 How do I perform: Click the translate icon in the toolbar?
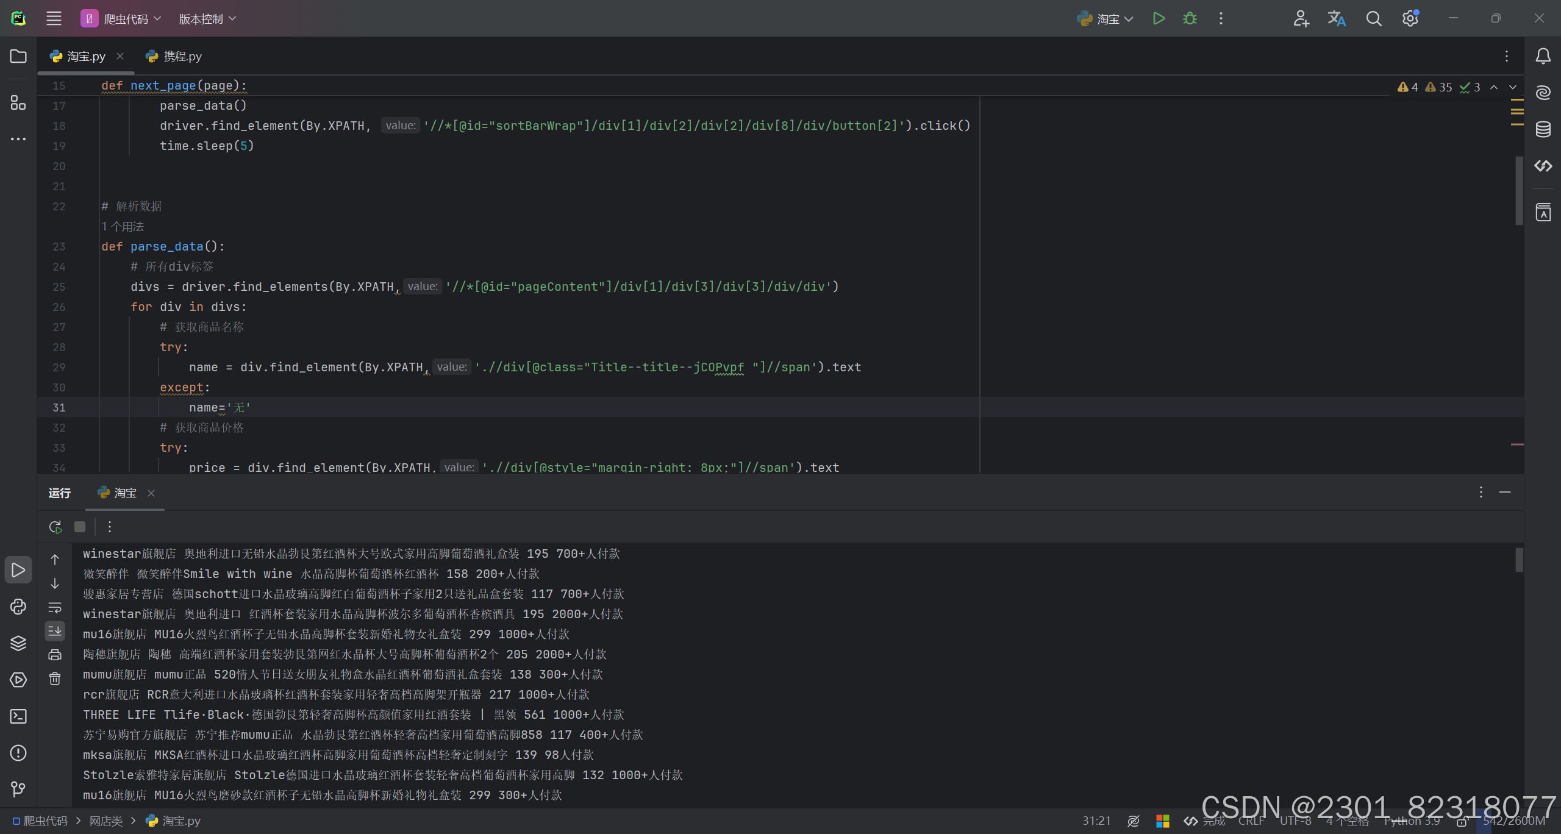(x=1337, y=18)
